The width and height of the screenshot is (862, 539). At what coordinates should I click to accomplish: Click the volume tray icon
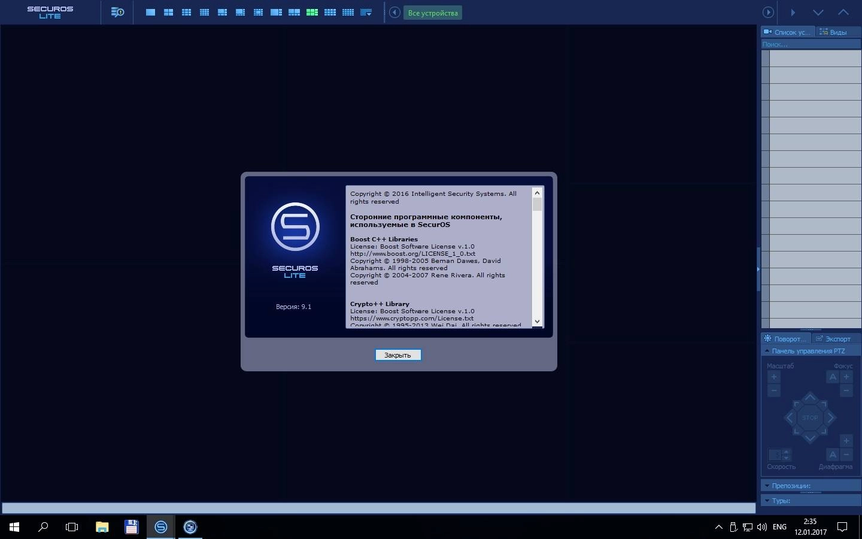tap(762, 527)
